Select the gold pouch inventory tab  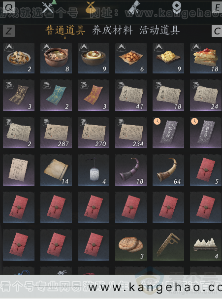(91, 7)
